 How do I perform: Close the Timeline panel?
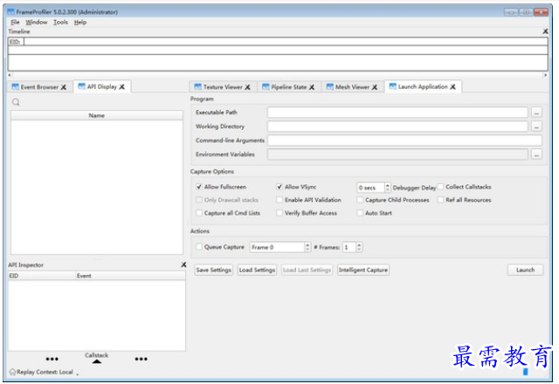tap(545, 31)
